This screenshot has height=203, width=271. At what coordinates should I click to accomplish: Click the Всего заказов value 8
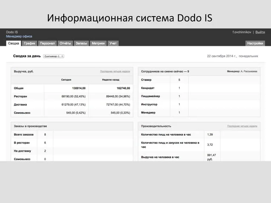45,134
